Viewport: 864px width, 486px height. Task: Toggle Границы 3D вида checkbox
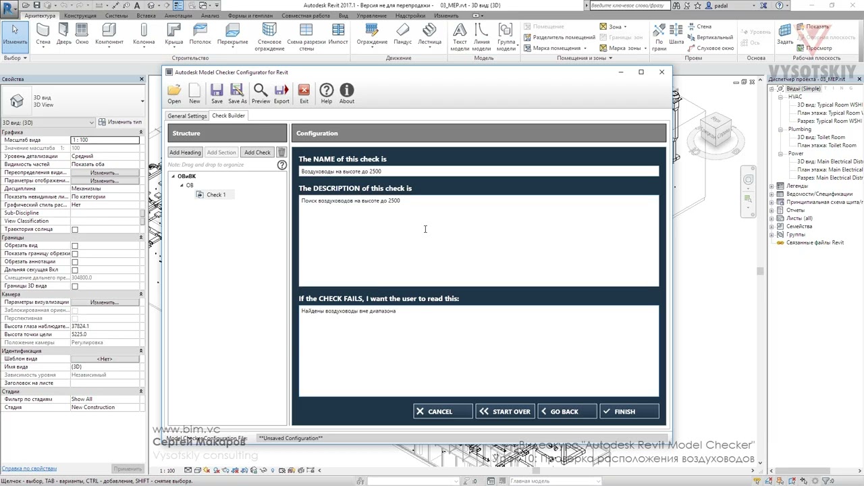(x=75, y=286)
